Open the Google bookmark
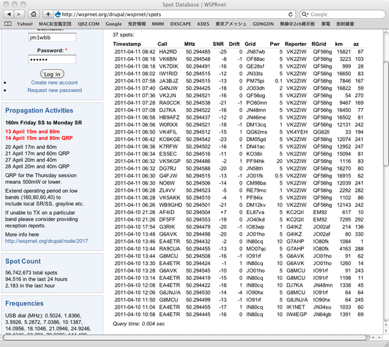Viewport: 389px width, 347px height. 113,24
